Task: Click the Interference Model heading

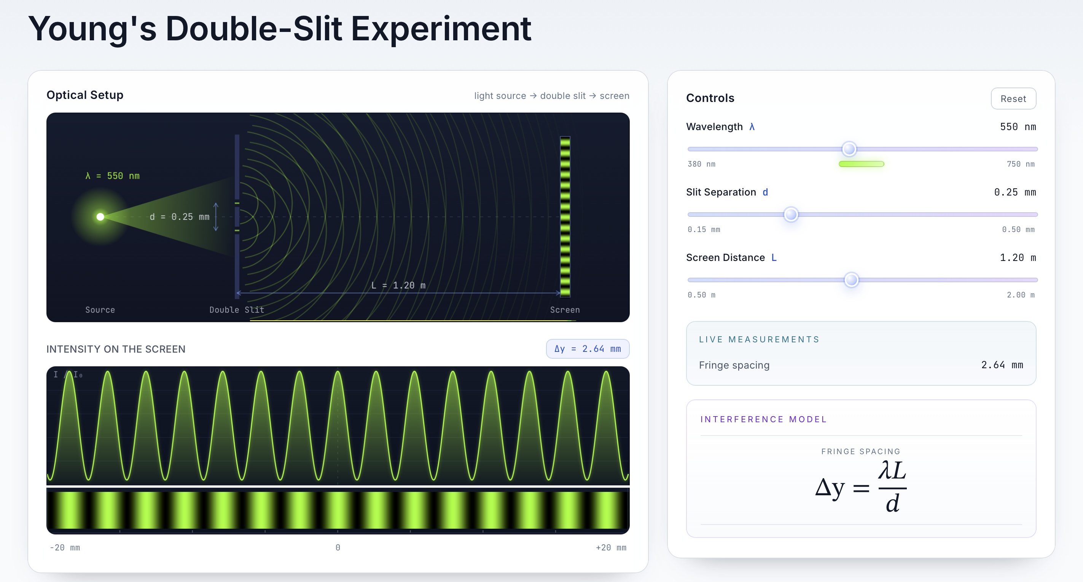Action: tap(763, 419)
